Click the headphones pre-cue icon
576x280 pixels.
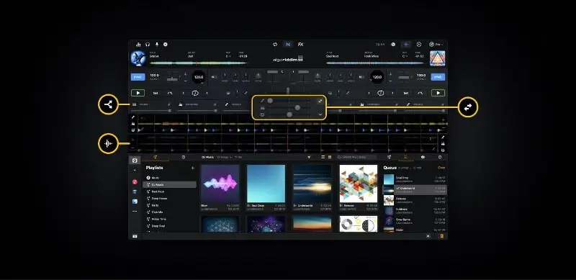click(148, 45)
